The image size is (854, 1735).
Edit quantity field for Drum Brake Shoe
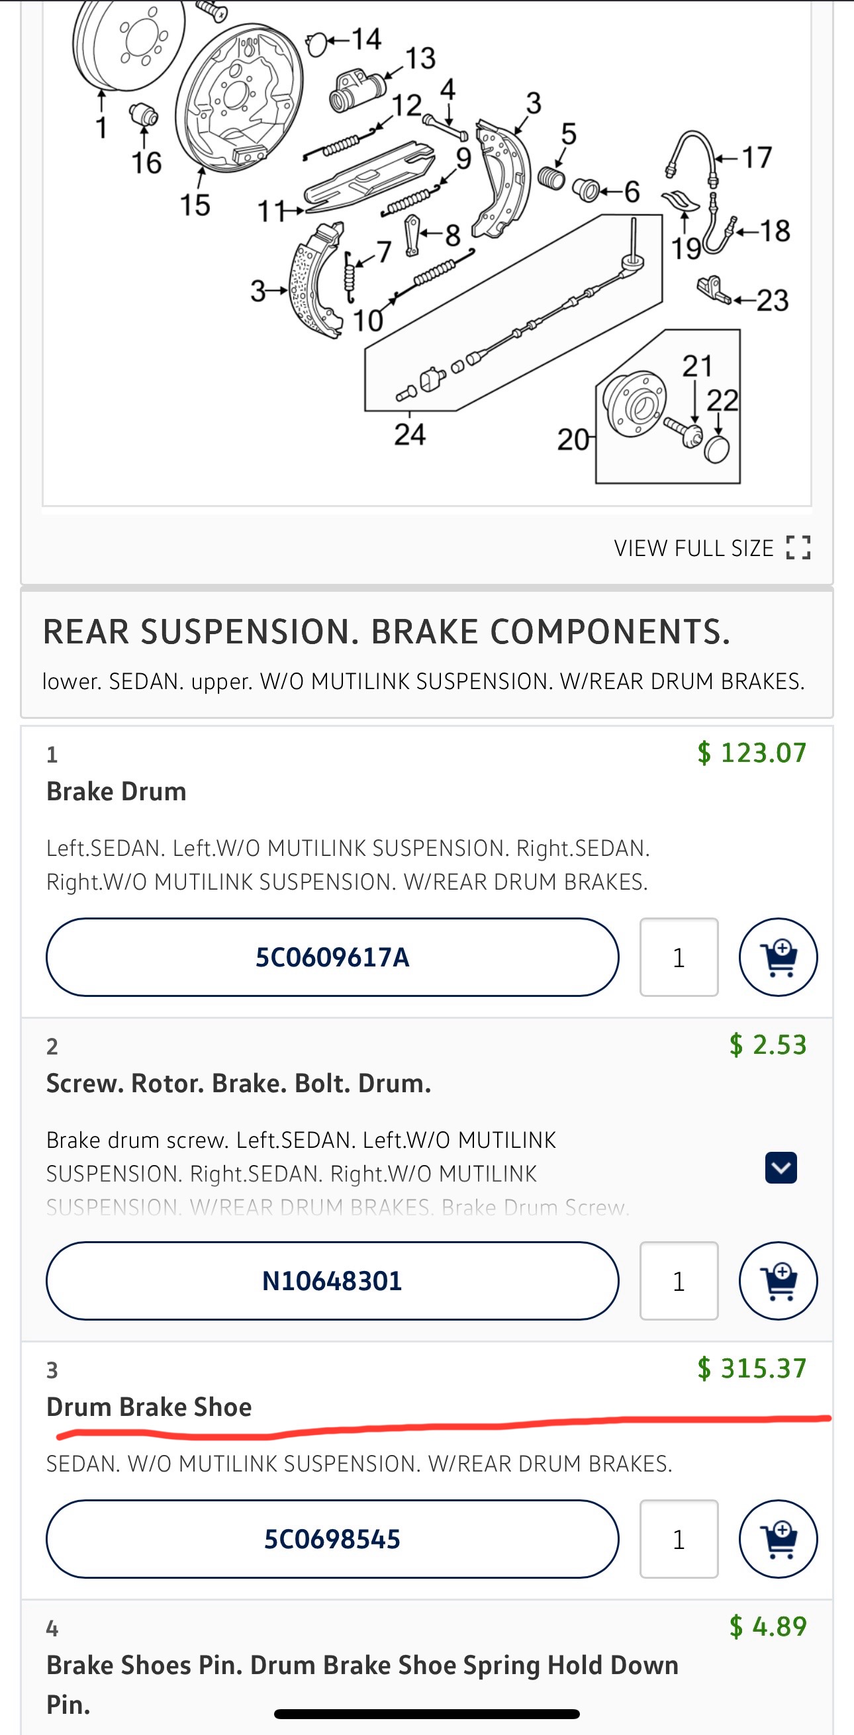679,1539
